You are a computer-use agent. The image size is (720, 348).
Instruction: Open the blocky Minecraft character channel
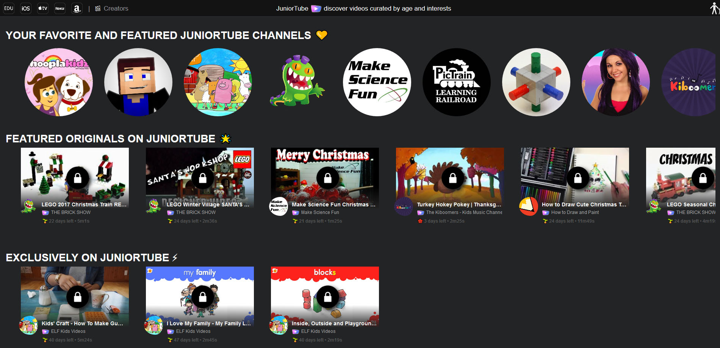[x=138, y=82]
